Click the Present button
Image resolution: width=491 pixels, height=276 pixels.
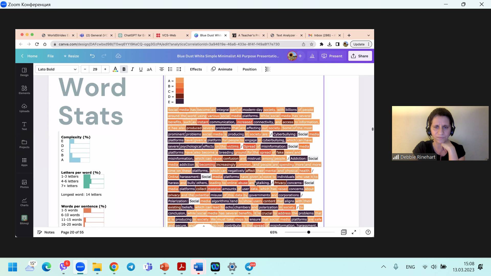click(x=332, y=56)
